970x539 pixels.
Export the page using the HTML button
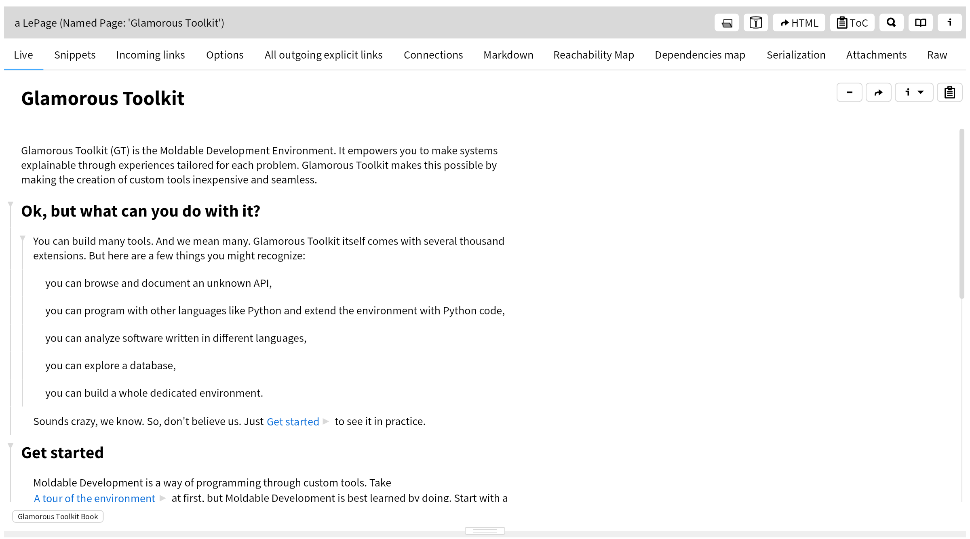pos(799,23)
